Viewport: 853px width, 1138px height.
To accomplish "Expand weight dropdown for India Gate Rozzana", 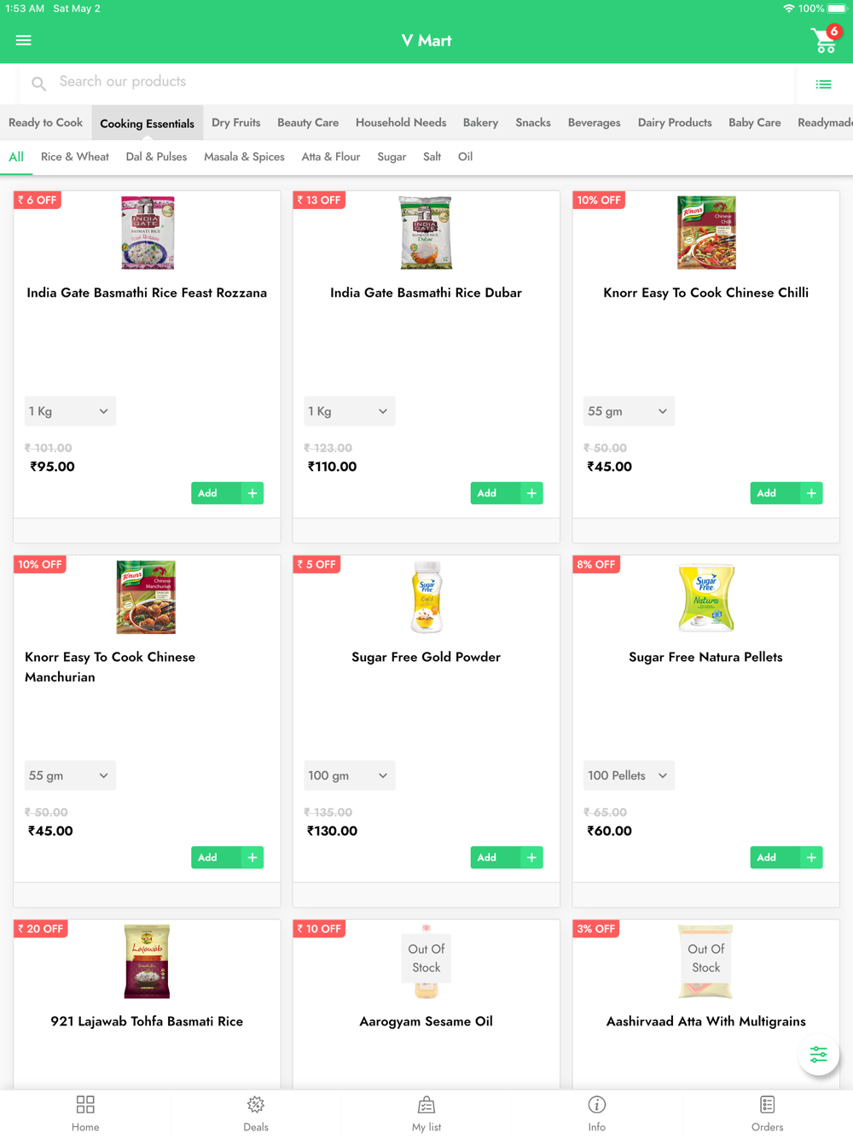I will point(70,411).
